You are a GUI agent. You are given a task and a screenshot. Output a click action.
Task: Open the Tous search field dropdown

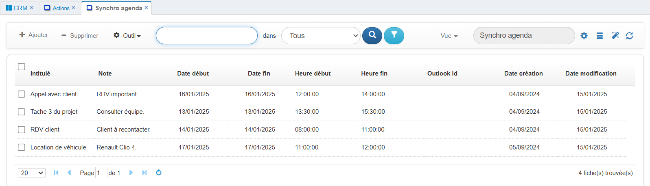click(x=321, y=36)
